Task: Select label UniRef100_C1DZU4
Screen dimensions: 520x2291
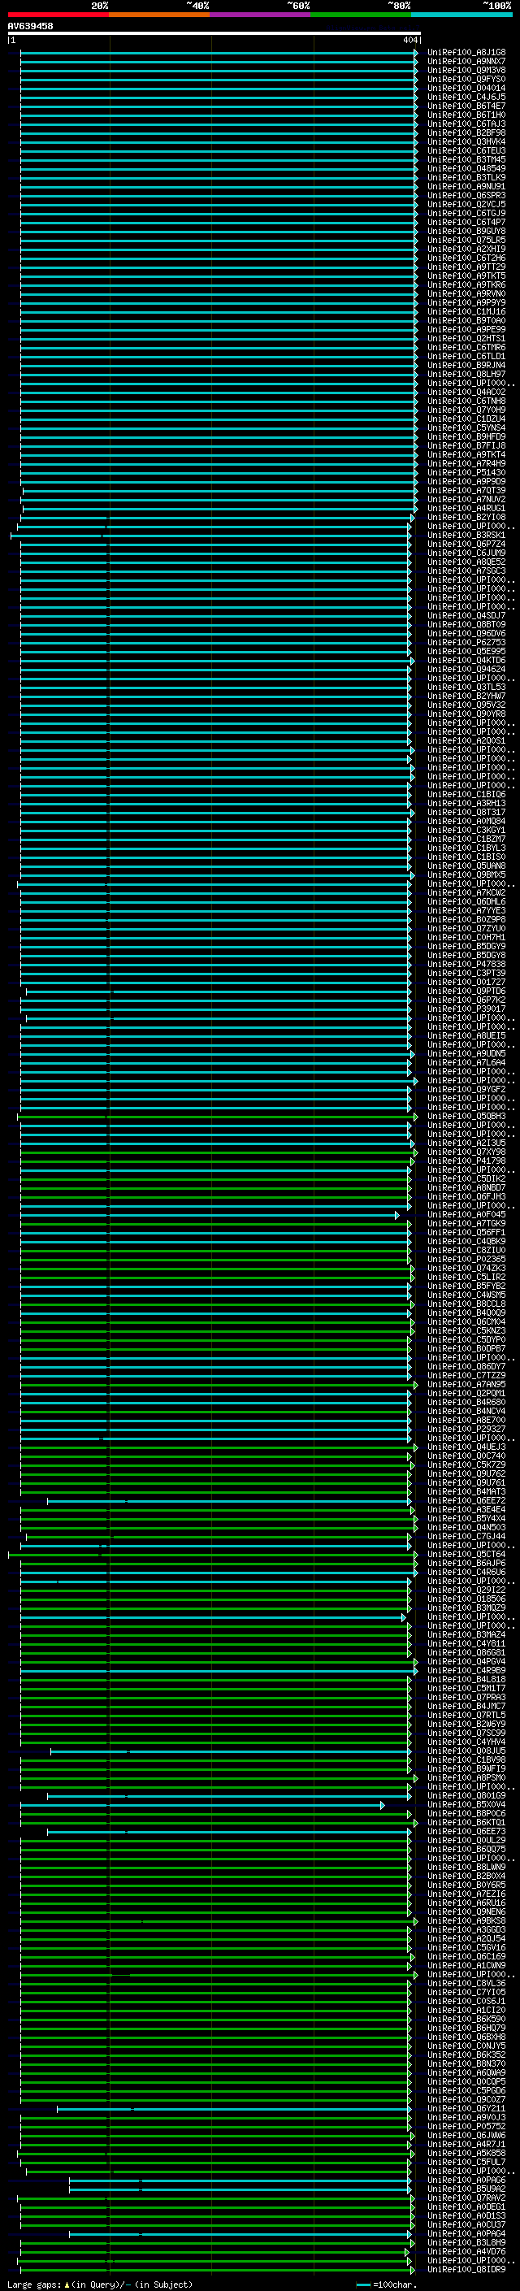Action: click(466, 419)
